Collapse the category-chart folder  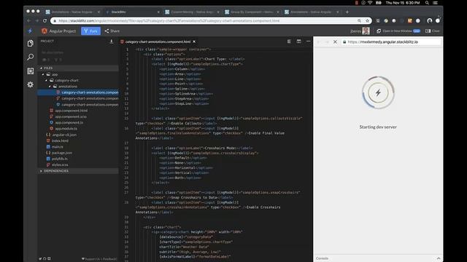coord(47,81)
